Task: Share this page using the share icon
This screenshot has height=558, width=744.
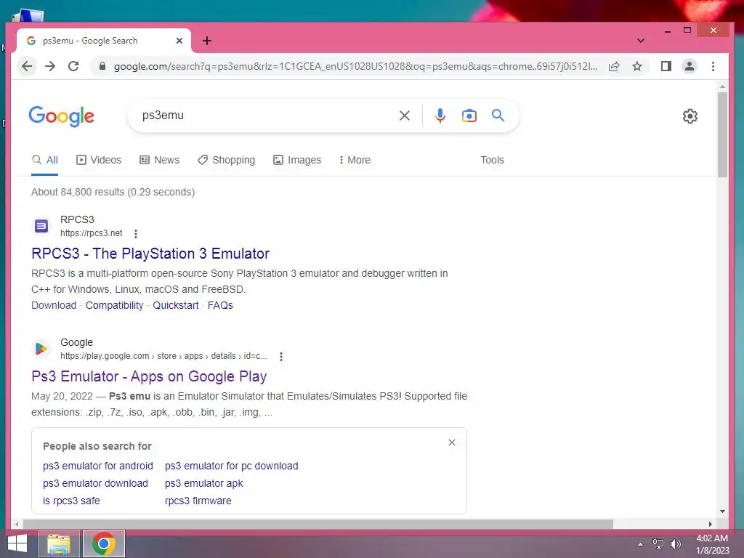Action: (x=614, y=66)
